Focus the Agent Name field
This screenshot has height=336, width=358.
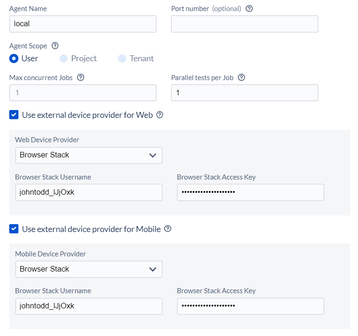[x=83, y=24]
